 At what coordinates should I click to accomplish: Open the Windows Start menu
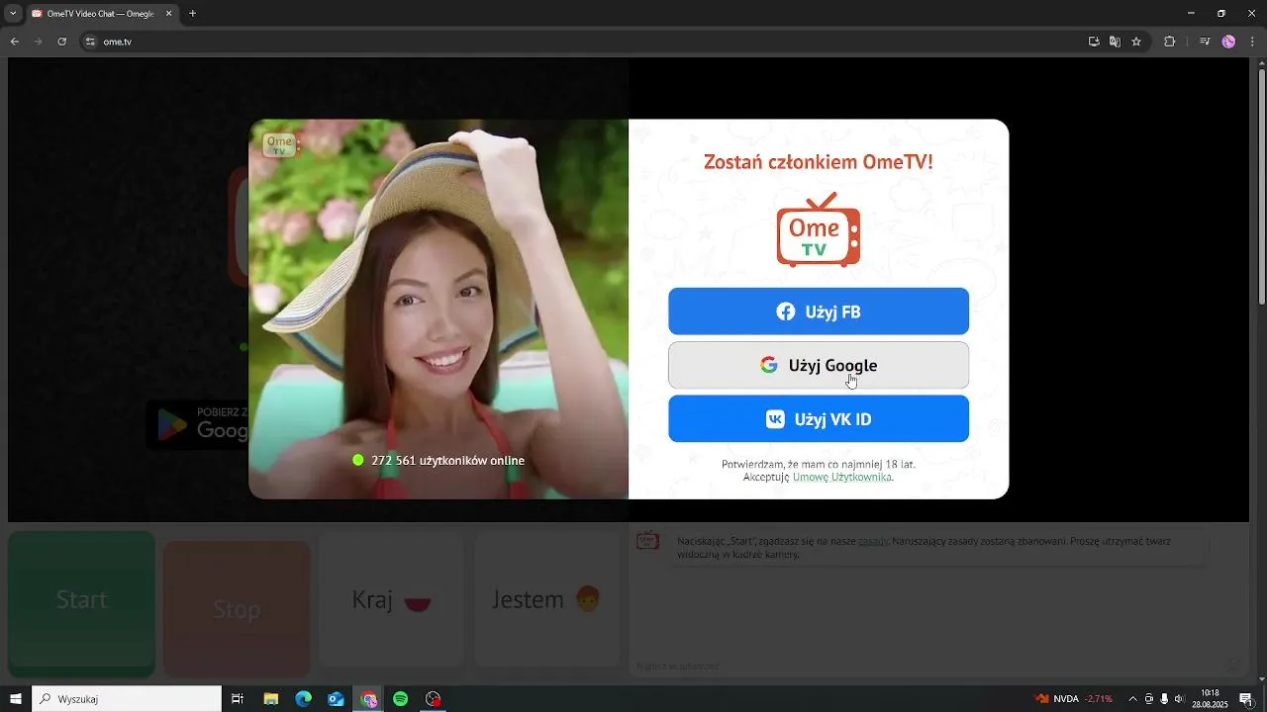coord(15,699)
